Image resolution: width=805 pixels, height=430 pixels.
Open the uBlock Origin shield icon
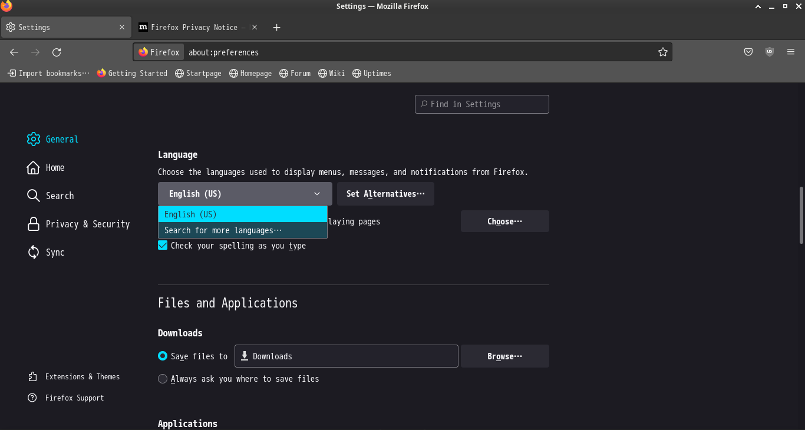point(770,52)
